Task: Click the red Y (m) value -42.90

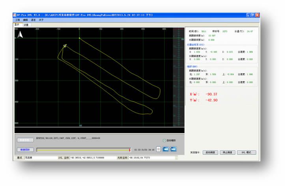Action: click(211, 100)
